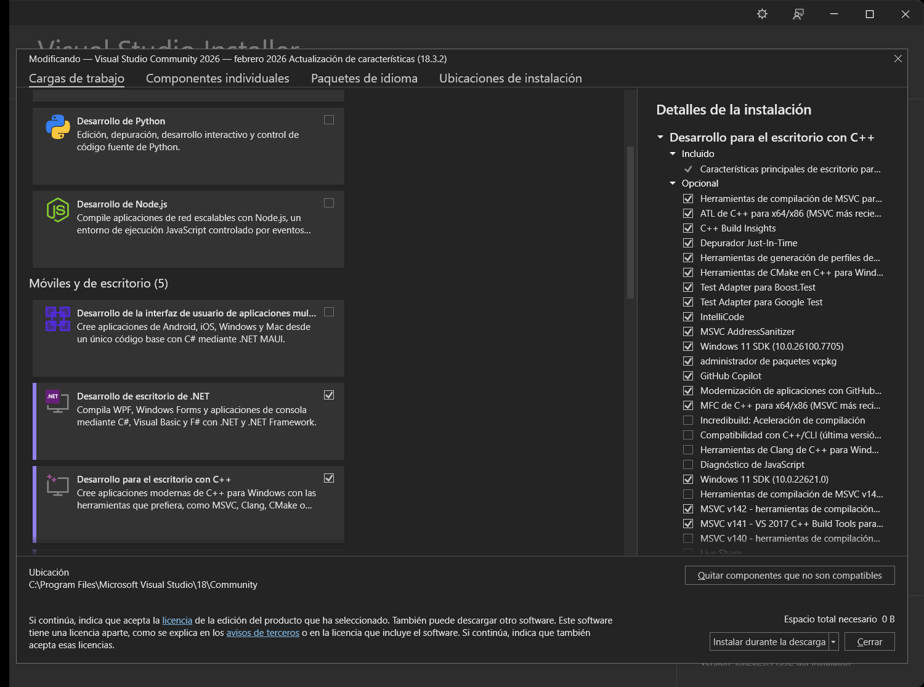Enable the Desarrollo de Node.js workload checkbox
This screenshot has height=687, width=924.
pos(329,203)
